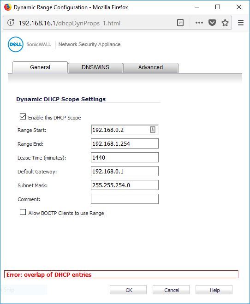
Task: Open the page actions three-dots menu
Action: tap(199, 23)
